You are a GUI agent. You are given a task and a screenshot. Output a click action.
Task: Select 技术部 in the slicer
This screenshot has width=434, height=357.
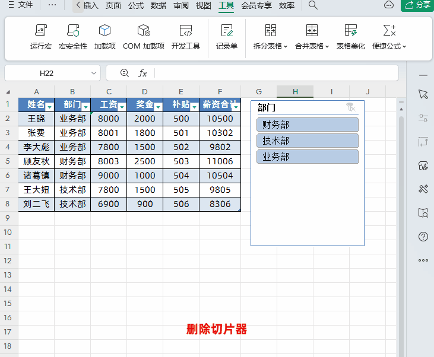point(308,141)
